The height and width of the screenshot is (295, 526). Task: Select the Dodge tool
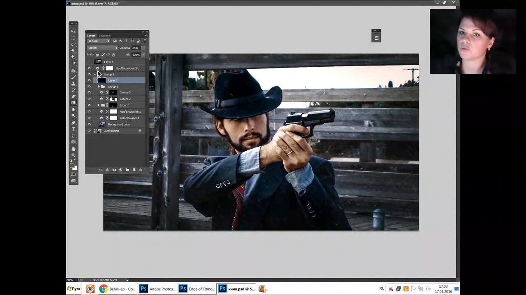(x=74, y=116)
